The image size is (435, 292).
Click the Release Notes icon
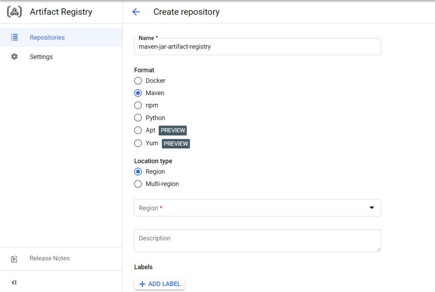tap(14, 259)
